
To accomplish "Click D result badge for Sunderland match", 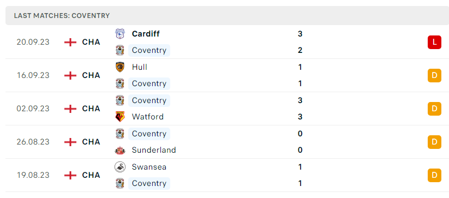I will click(434, 142).
